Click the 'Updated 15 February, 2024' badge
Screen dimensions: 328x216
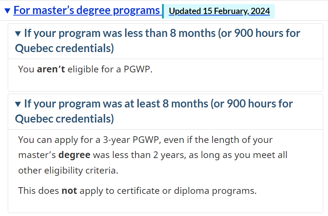pos(219,11)
